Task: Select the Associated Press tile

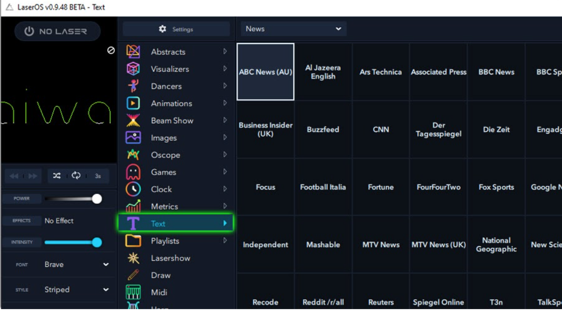Action: 439,72
